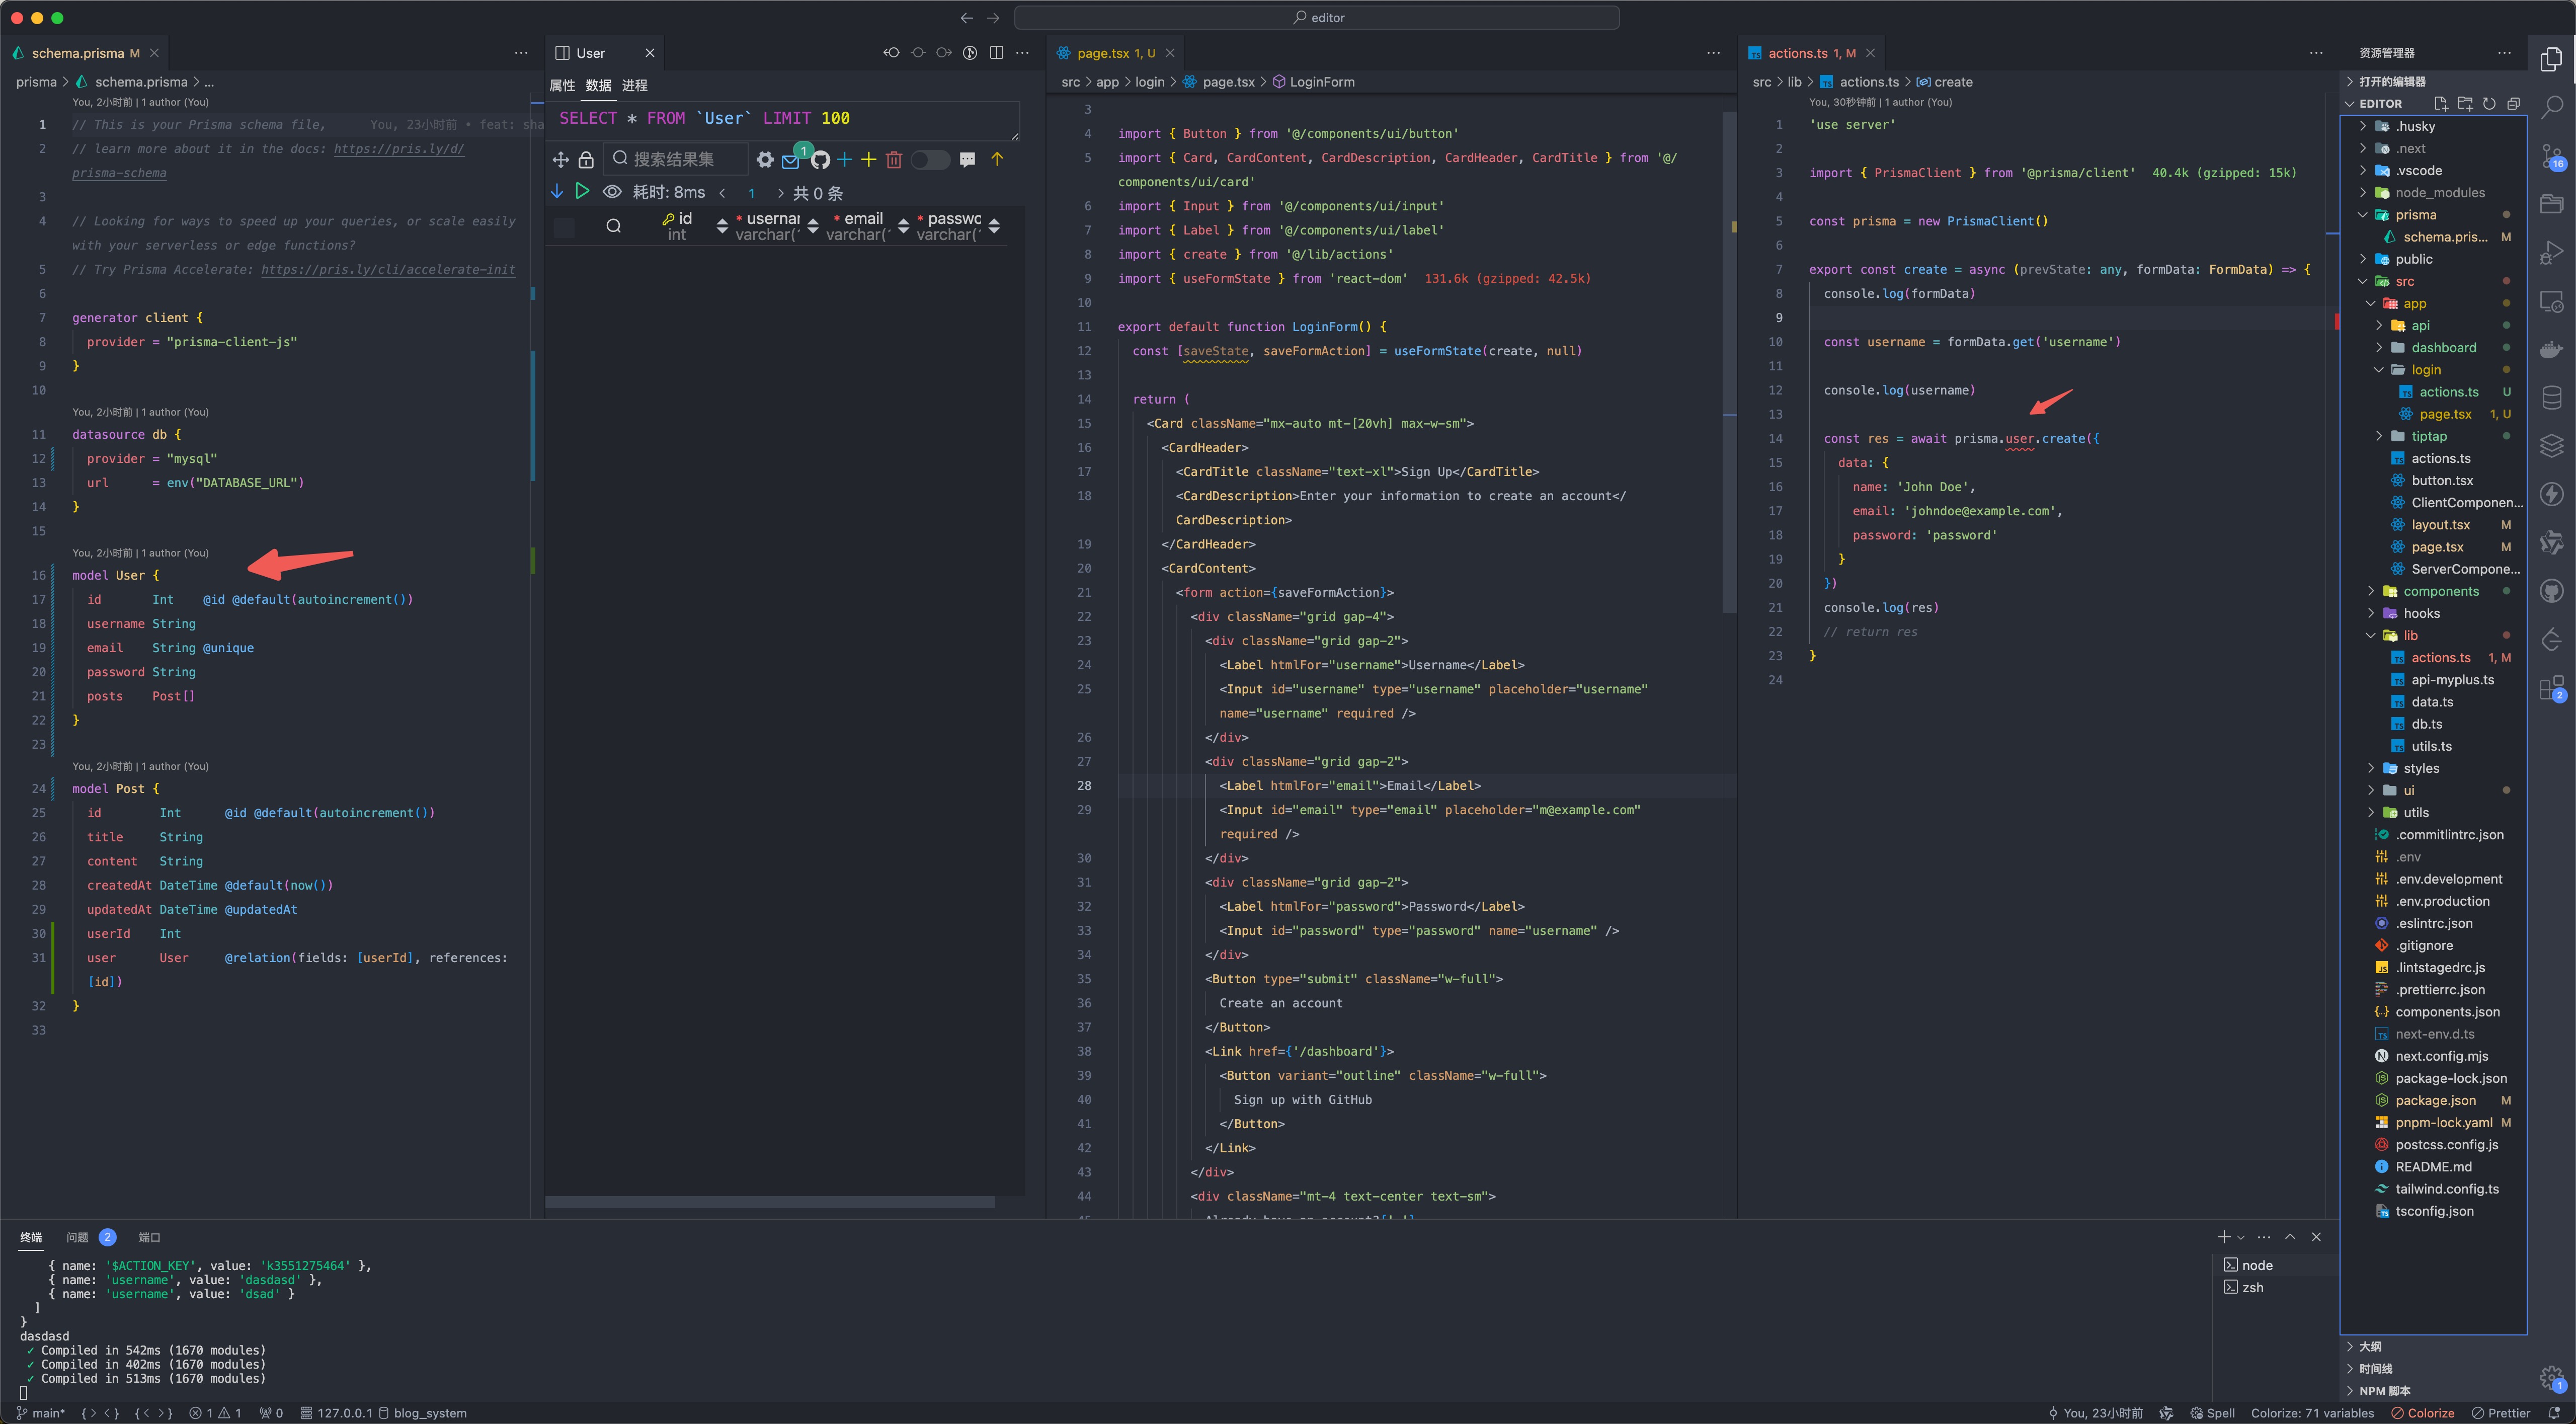The height and width of the screenshot is (1424, 2576).
Task: Open the pris.ly/cli/accelerate-init link
Action: pos(388,270)
